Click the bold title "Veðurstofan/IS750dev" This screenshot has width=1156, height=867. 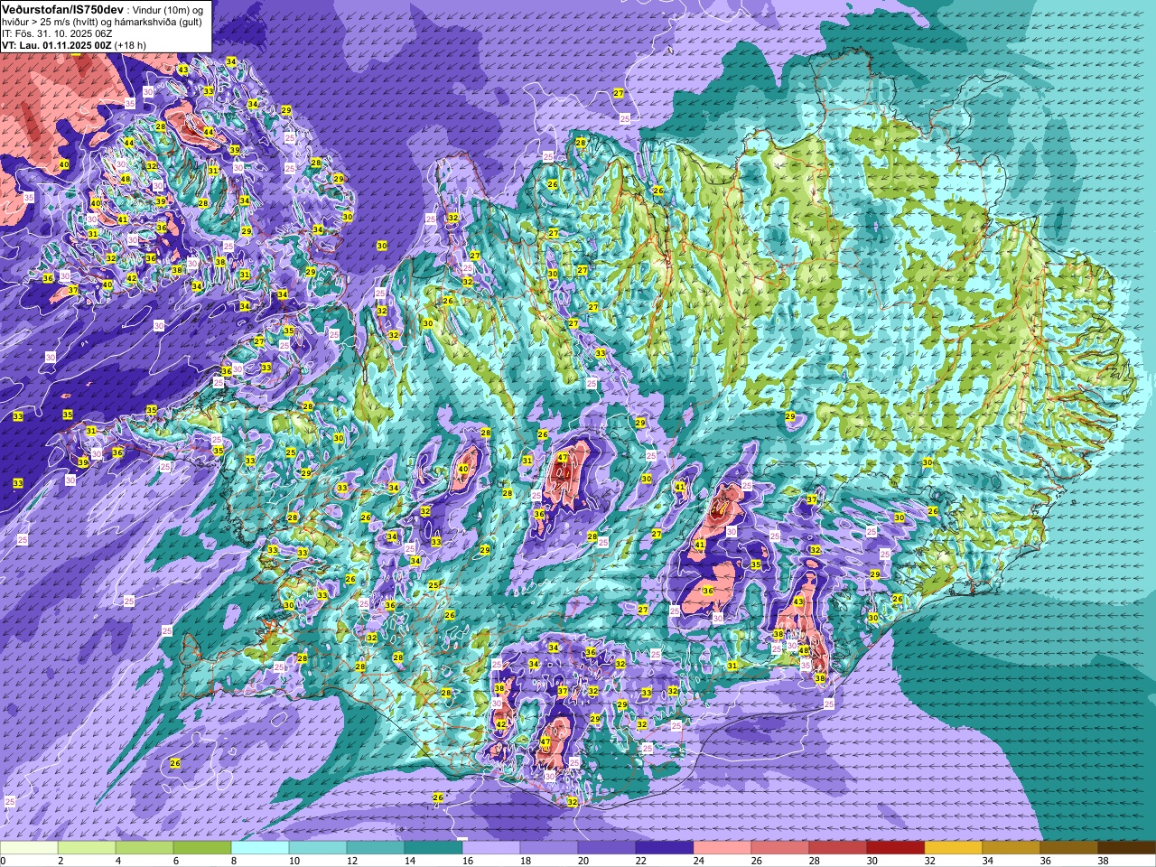[63, 8]
